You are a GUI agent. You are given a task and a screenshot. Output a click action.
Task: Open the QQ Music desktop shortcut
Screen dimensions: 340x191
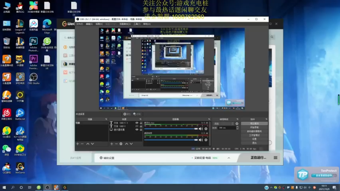tap(7, 132)
